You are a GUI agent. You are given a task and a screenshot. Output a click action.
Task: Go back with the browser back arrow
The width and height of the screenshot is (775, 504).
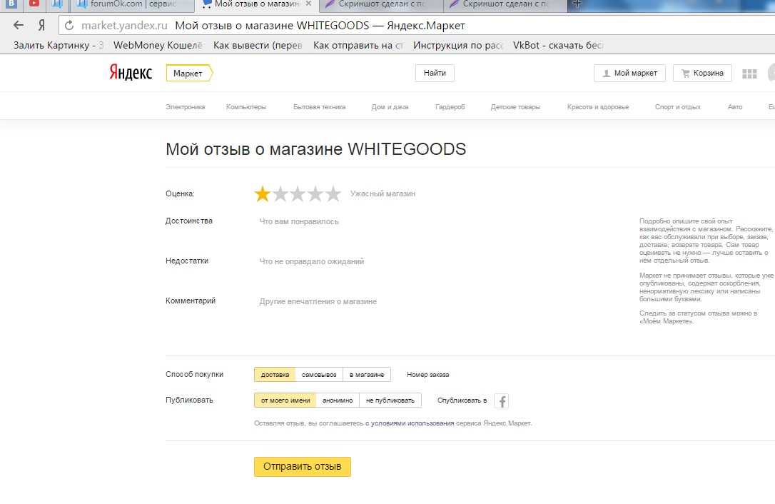(x=19, y=25)
